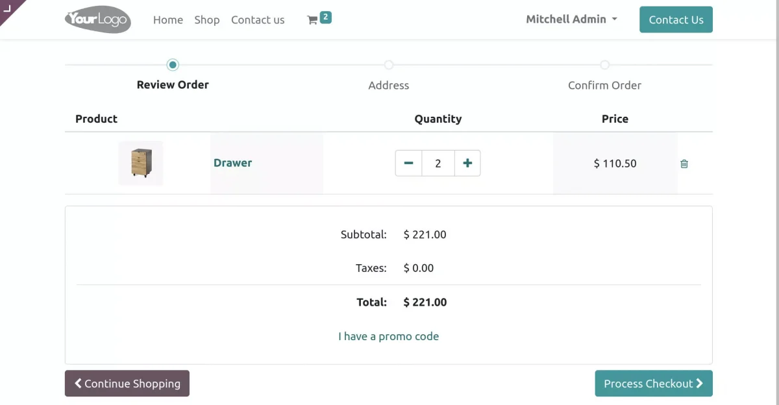Decrease Drawer quantity with minus icon

pos(408,164)
